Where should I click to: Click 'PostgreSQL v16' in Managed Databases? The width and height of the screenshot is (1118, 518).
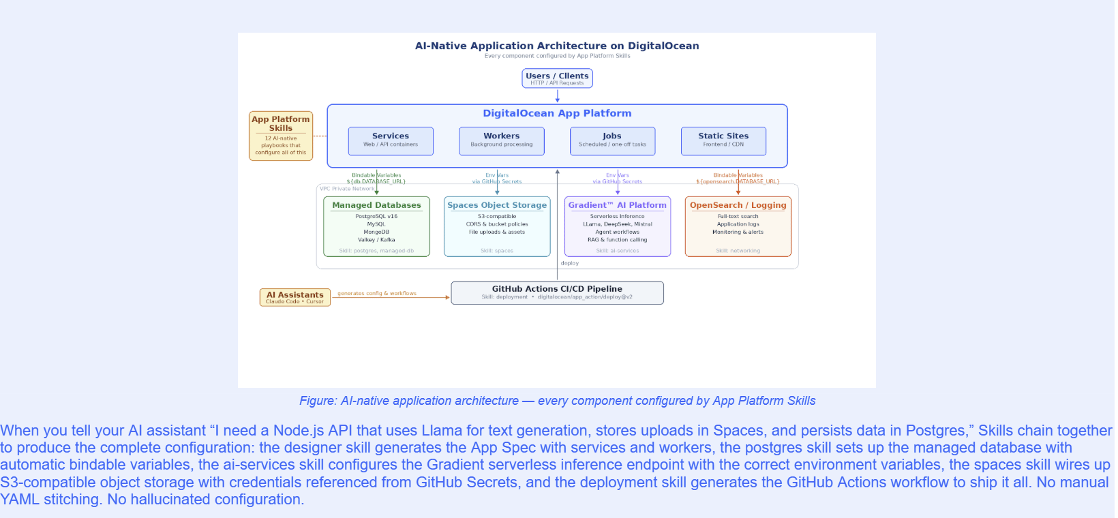click(376, 216)
